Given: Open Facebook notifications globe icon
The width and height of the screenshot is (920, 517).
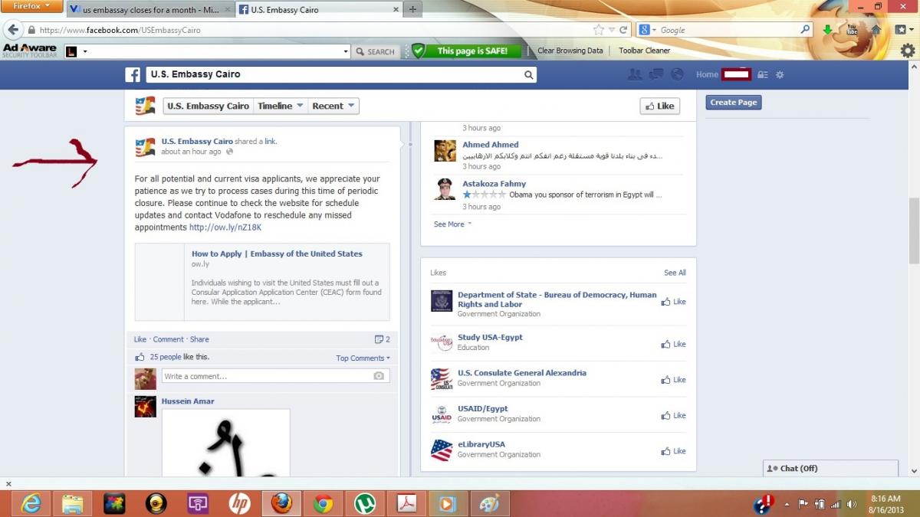Looking at the screenshot, I should click(x=676, y=74).
